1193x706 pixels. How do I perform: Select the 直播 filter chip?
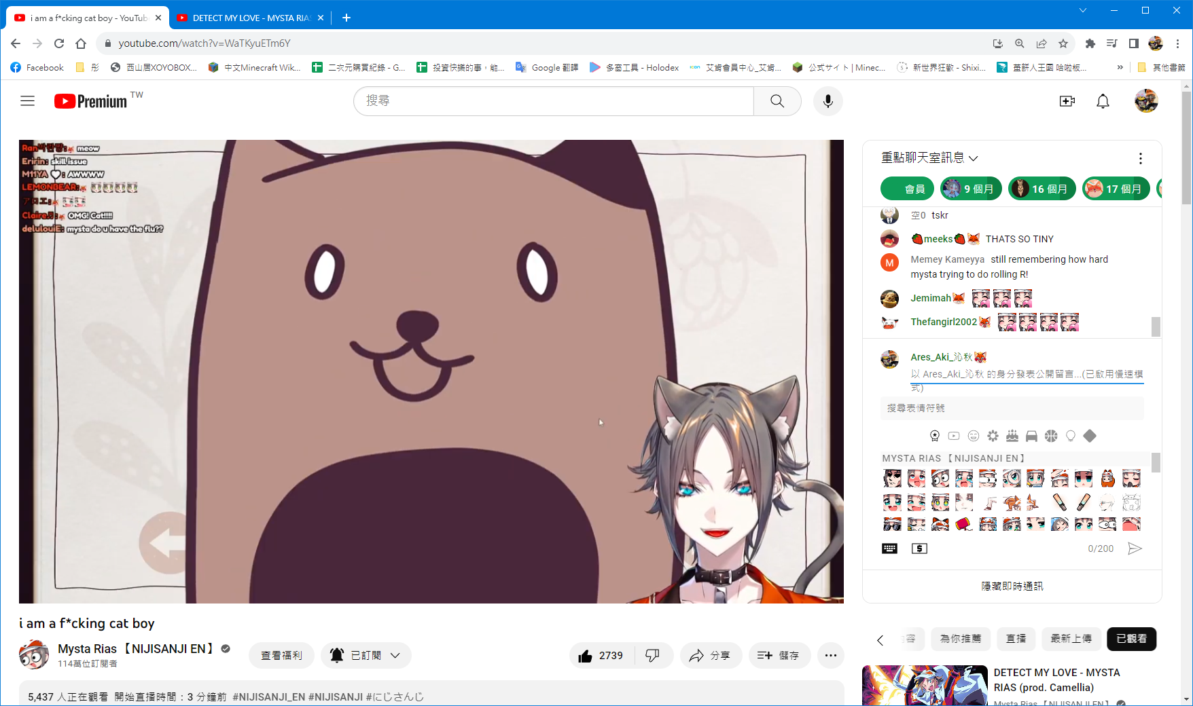pos(1016,639)
